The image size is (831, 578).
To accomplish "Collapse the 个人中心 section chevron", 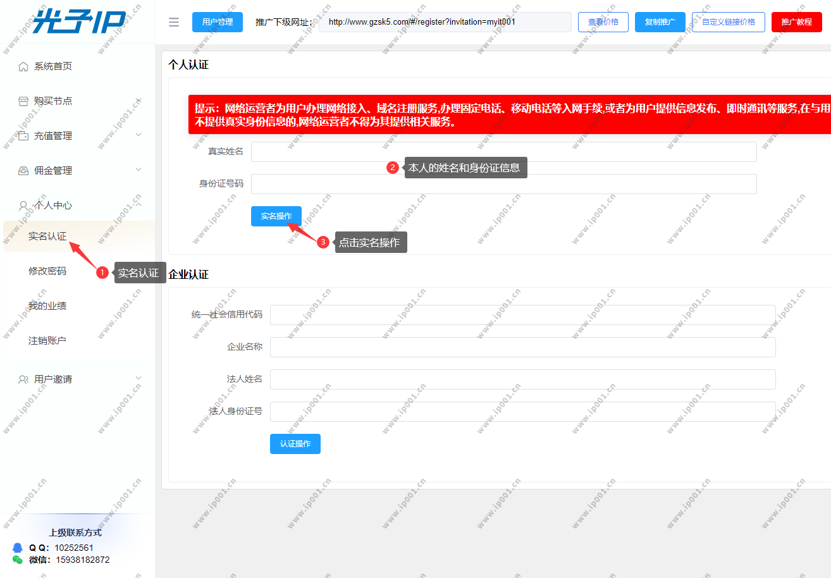I will coord(138,204).
